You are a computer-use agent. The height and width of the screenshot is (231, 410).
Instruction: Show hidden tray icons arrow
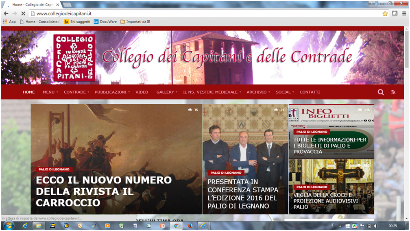[340, 226]
